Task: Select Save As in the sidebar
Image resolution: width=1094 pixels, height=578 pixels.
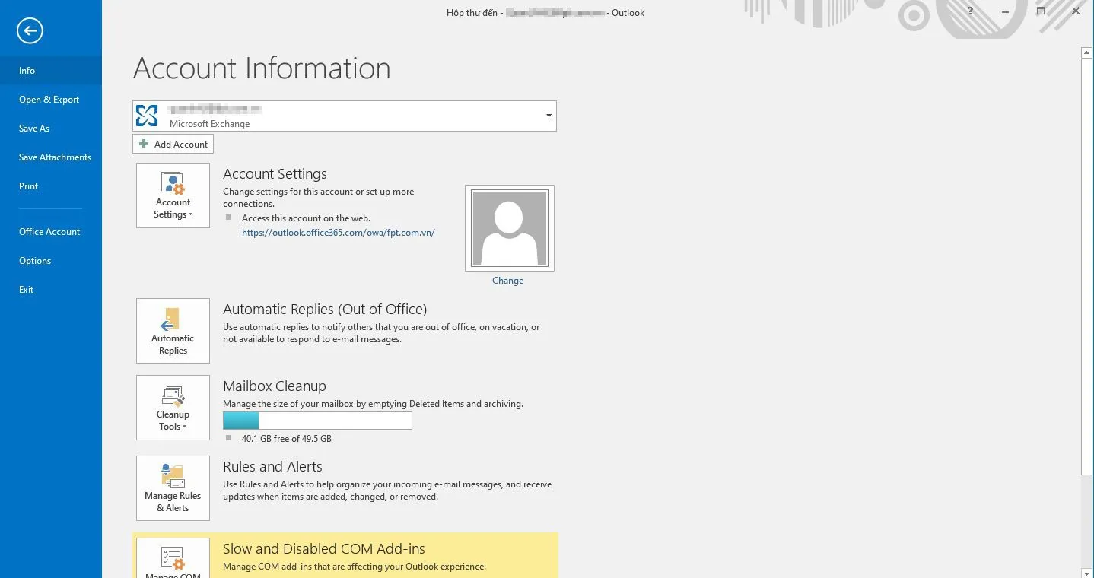Action: point(51,128)
